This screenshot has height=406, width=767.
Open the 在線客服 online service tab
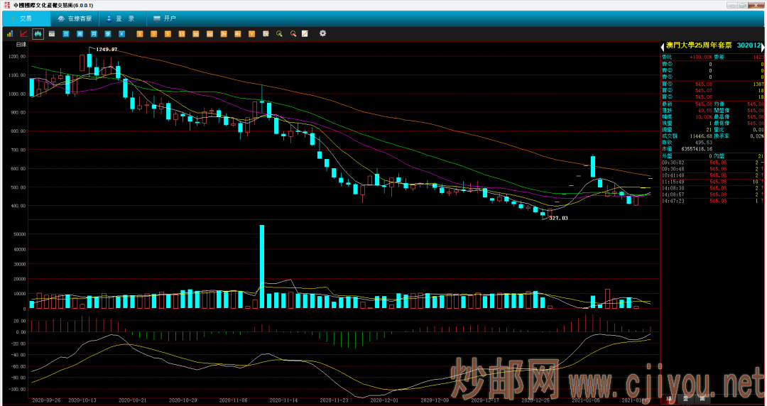pyautogui.click(x=75, y=18)
